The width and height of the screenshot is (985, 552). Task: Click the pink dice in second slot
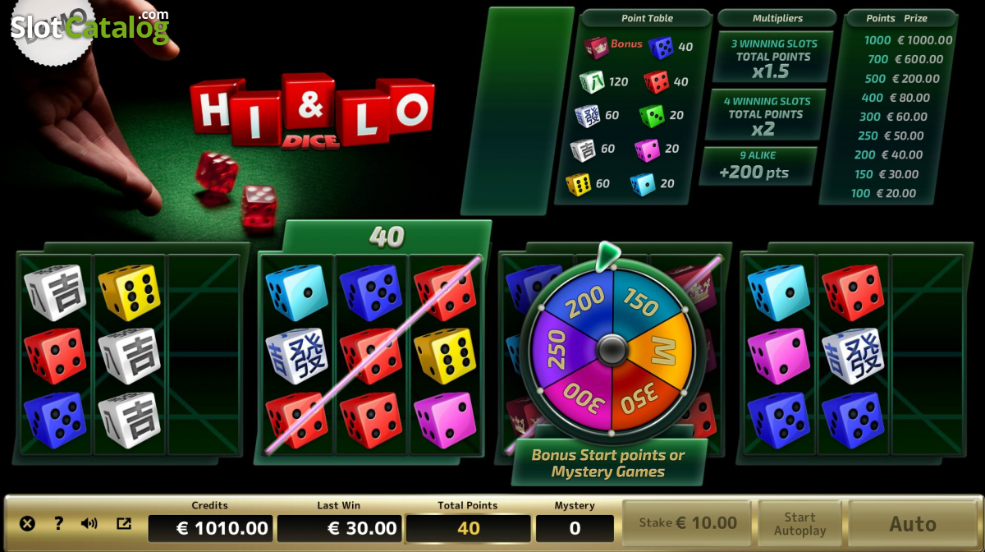tap(444, 419)
